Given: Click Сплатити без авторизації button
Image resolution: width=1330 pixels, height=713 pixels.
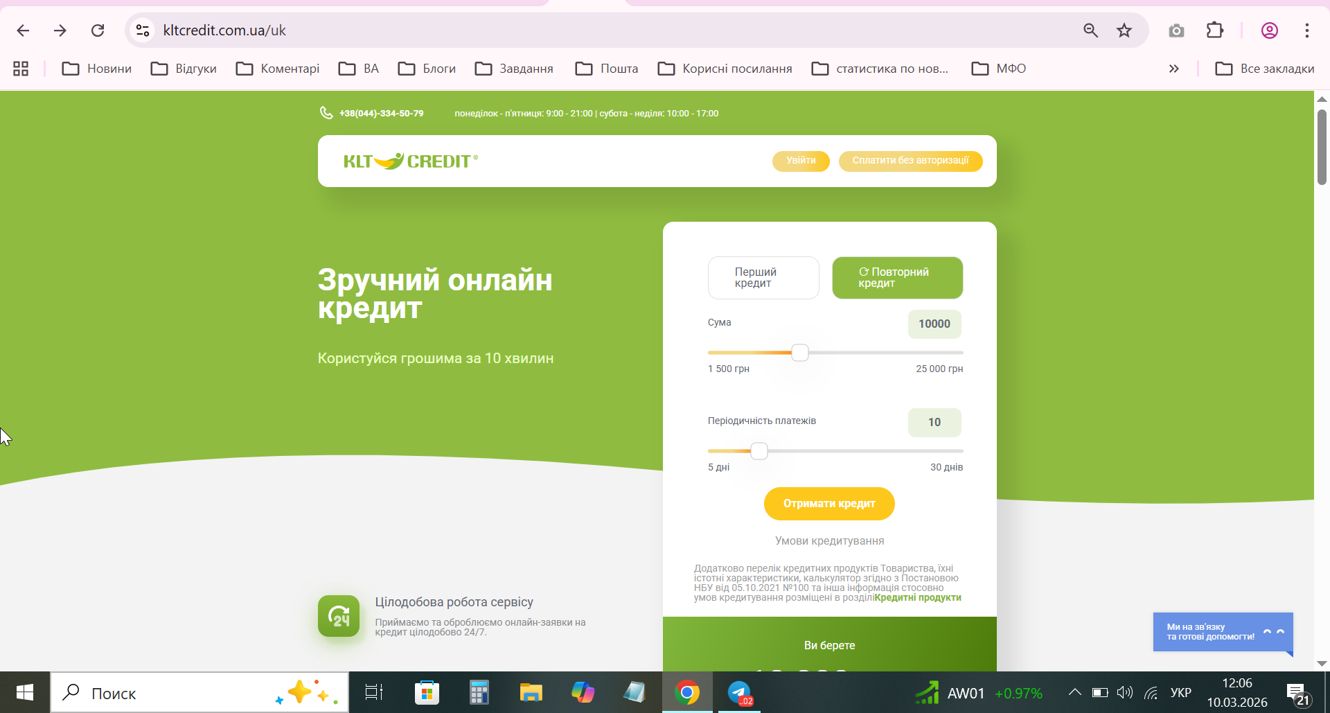Looking at the screenshot, I should [x=910, y=161].
